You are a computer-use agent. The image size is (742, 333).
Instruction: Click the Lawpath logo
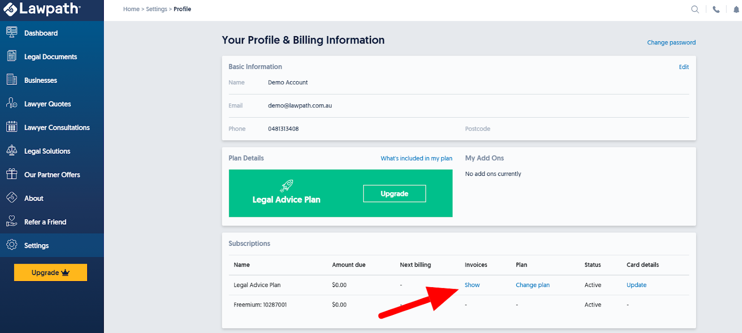tap(42, 9)
